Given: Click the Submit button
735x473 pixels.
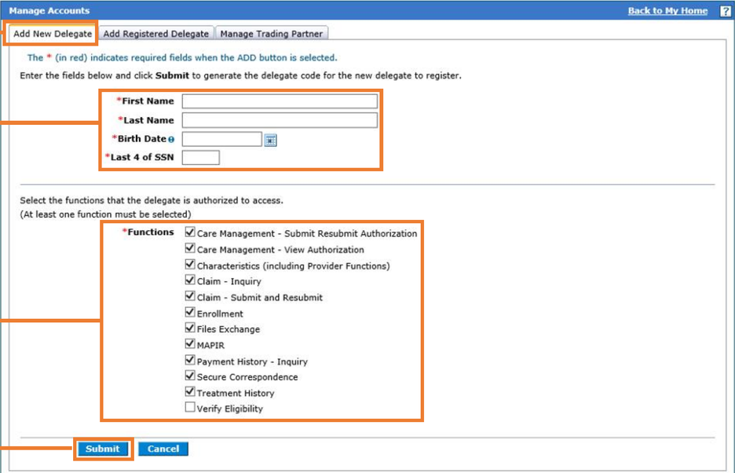Looking at the screenshot, I should 103,449.
